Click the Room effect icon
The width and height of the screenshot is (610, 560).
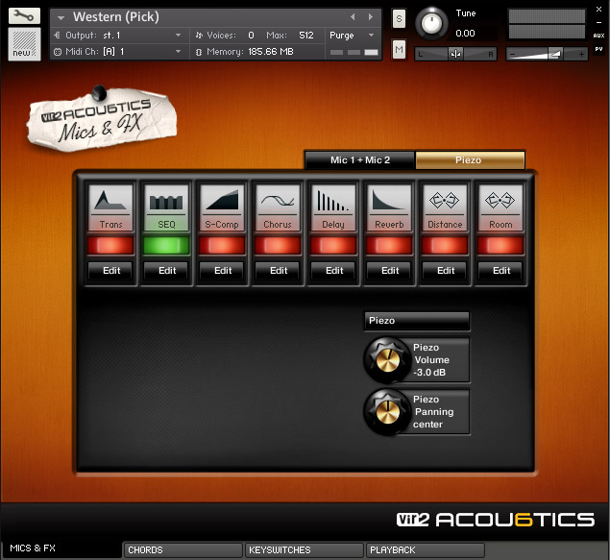point(501,201)
